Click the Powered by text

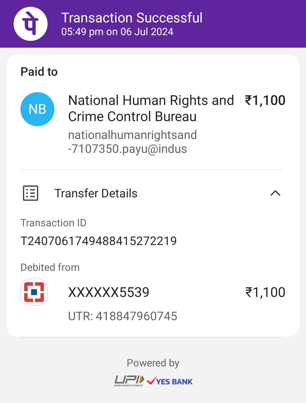click(153, 363)
